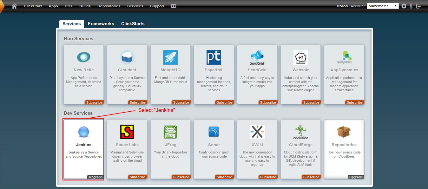Open the Builds menu
The height and width of the screenshot is (189, 428).
[x=85, y=6]
